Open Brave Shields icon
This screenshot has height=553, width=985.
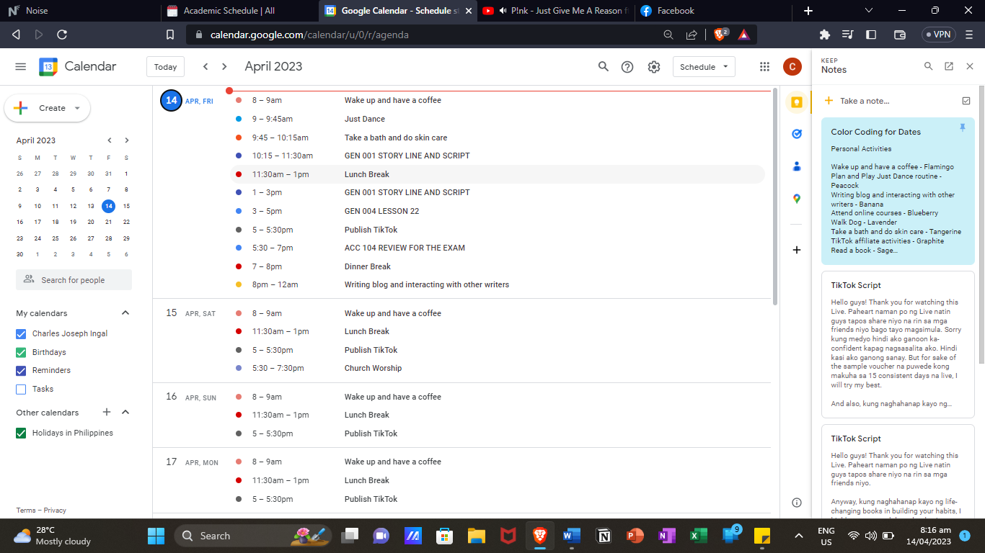click(x=720, y=34)
